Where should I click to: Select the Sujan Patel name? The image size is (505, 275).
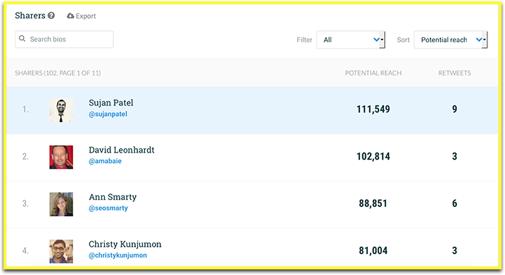pyautogui.click(x=111, y=103)
